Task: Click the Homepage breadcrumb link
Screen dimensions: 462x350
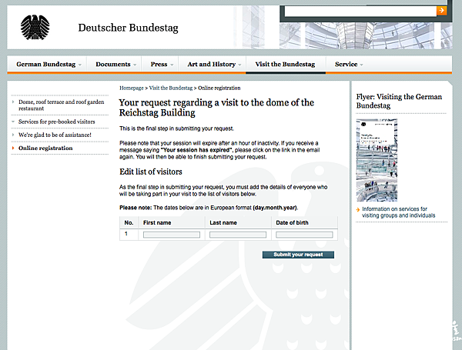Action: (x=132, y=88)
